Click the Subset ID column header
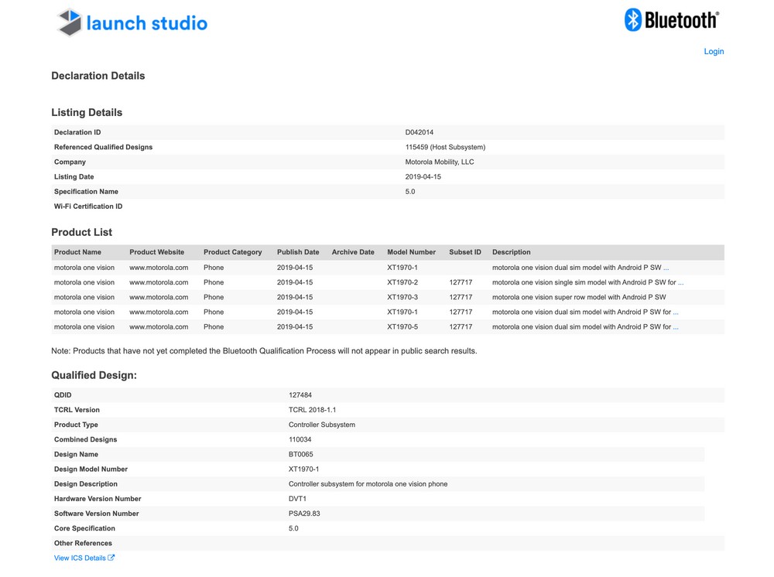This screenshot has width=774, height=577. 465,252
